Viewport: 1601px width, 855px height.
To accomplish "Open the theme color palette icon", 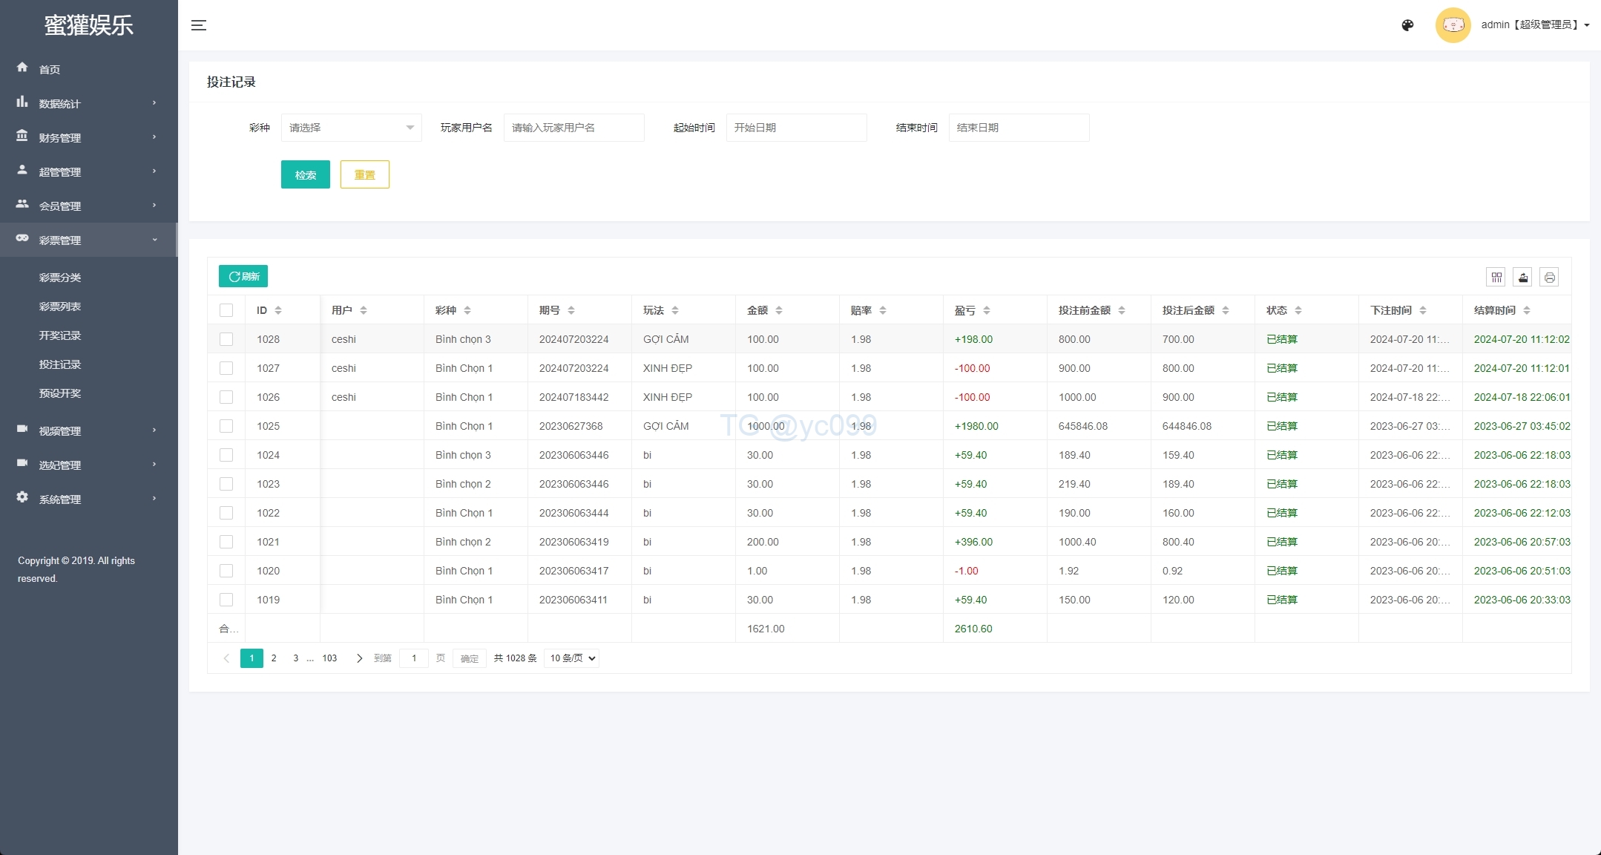I will (x=1407, y=25).
